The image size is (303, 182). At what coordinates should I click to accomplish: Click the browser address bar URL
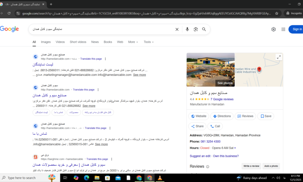pyautogui.click(x=146, y=13)
